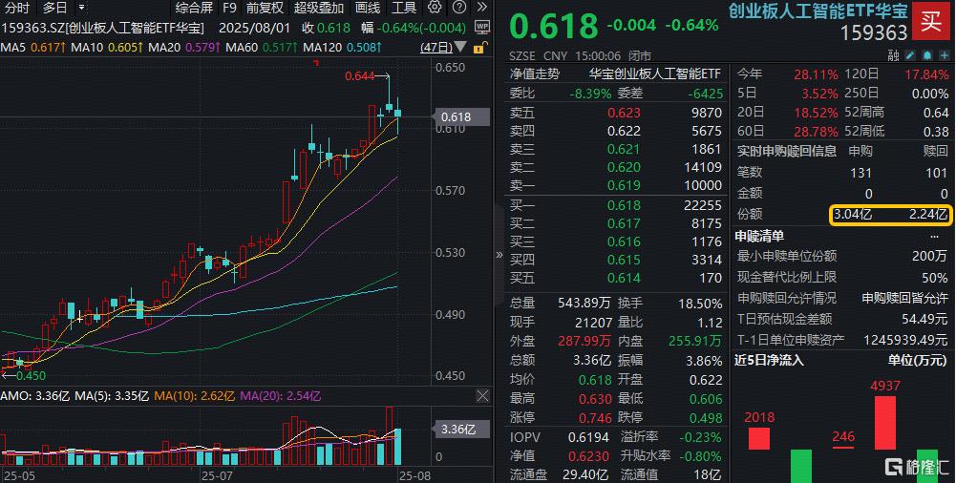Image resolution: width=956 pixels, height=483 pixels.
Task: Expand more toolbar options double-arrow
Action: click(x=482, y=8)
